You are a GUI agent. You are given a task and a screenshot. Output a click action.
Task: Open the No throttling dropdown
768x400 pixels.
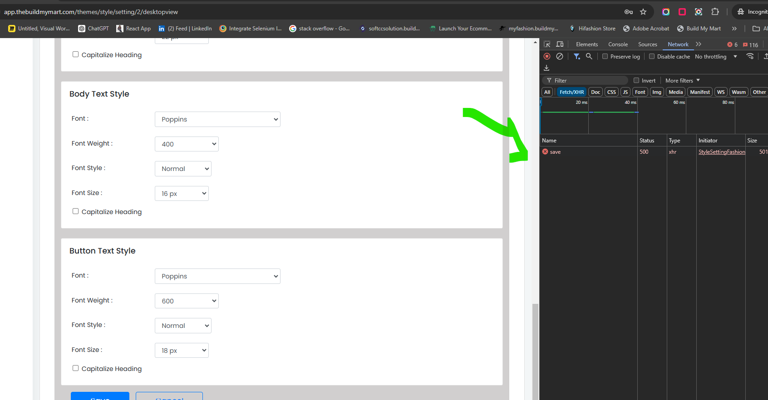coord(716,57)
